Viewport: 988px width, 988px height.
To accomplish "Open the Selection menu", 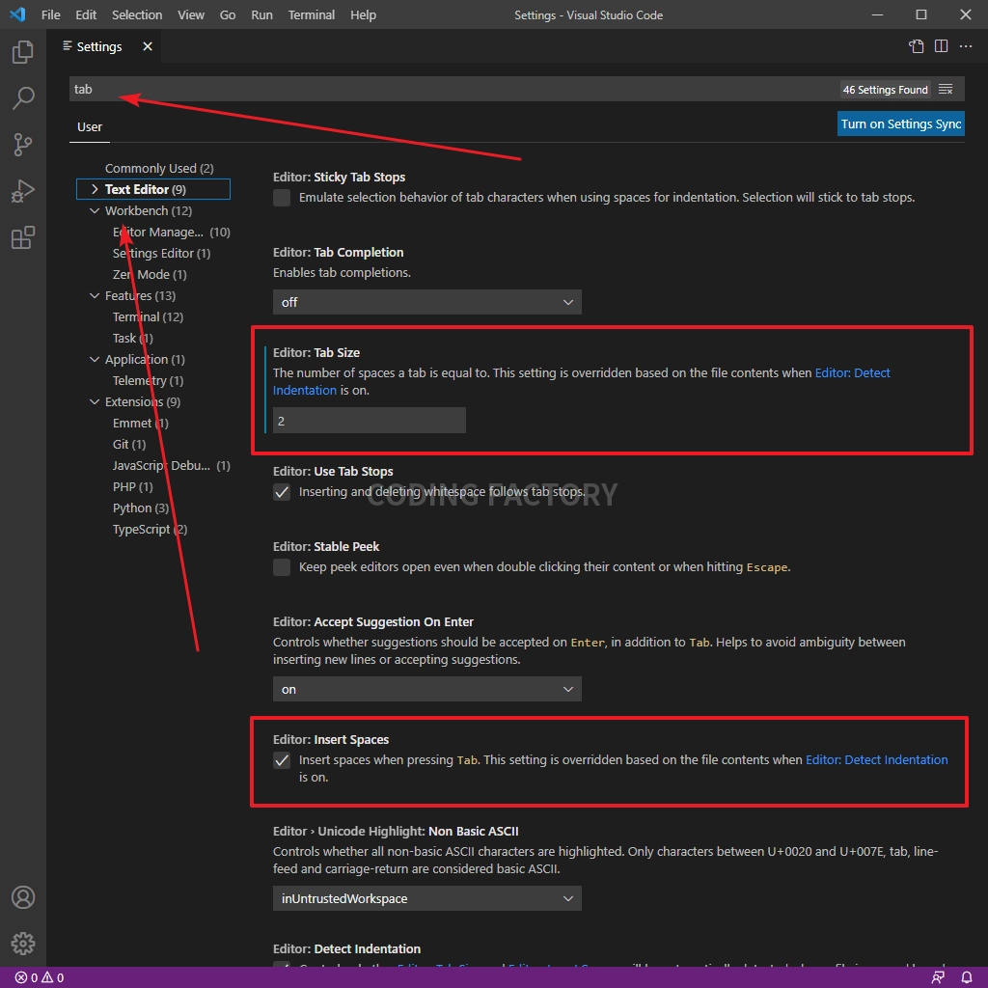I will [x=137, y=14].
